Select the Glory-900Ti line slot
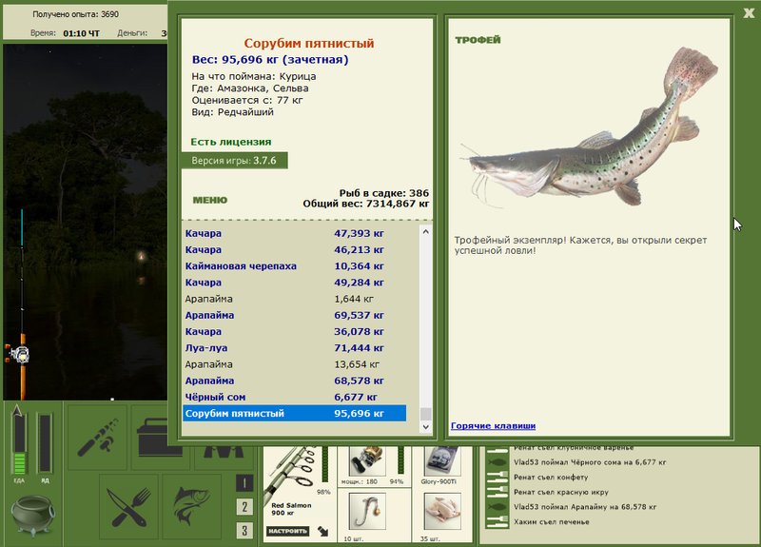The width and height of the screenshot is (761, 547). (x=441, y=461)
